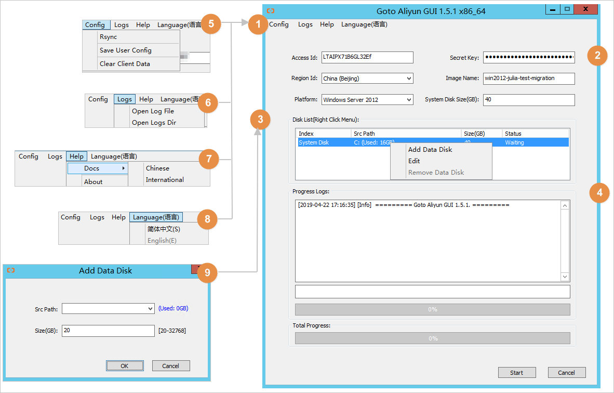Select the System Disk row in Disk List
Image resolution: width=614 pixels, height=393 pixels.
[x=433, y=142]
